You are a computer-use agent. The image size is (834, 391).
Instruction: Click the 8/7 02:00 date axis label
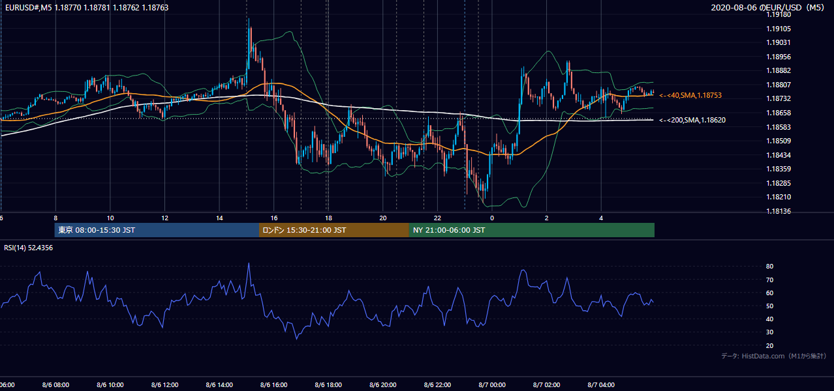point(546,385)
